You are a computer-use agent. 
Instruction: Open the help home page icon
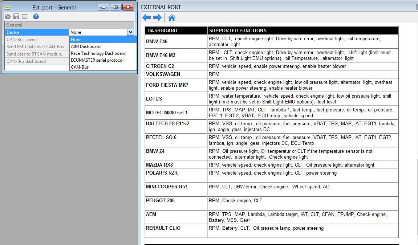(172, 18)
